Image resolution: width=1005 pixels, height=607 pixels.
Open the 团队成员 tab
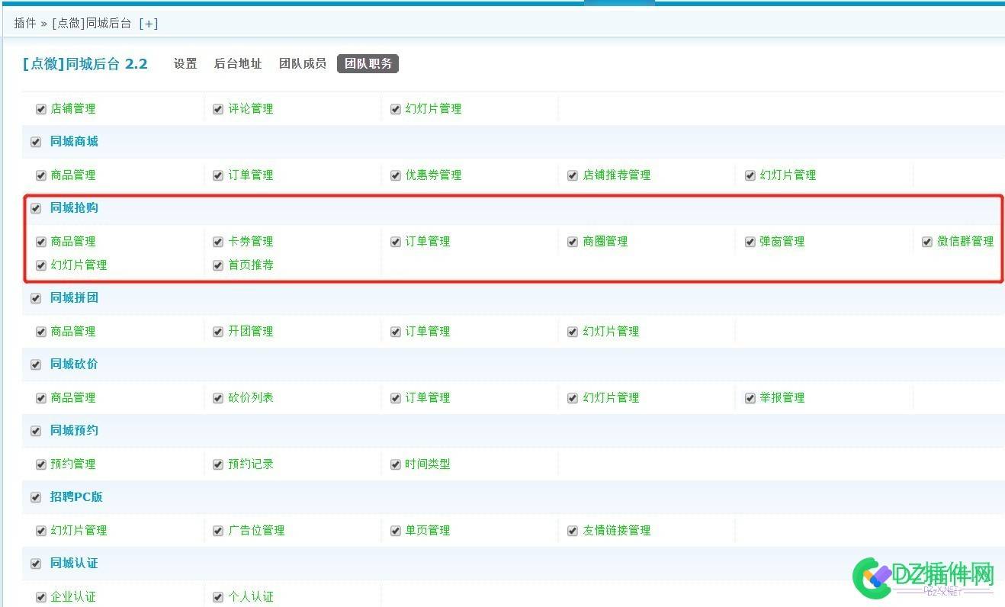pos(303,64)
